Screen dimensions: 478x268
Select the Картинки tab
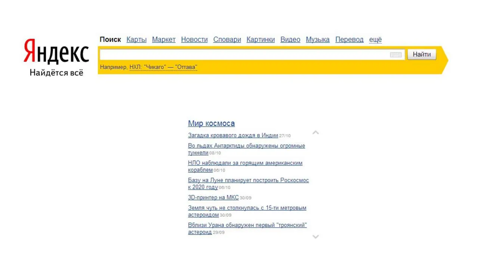(260, 39)
